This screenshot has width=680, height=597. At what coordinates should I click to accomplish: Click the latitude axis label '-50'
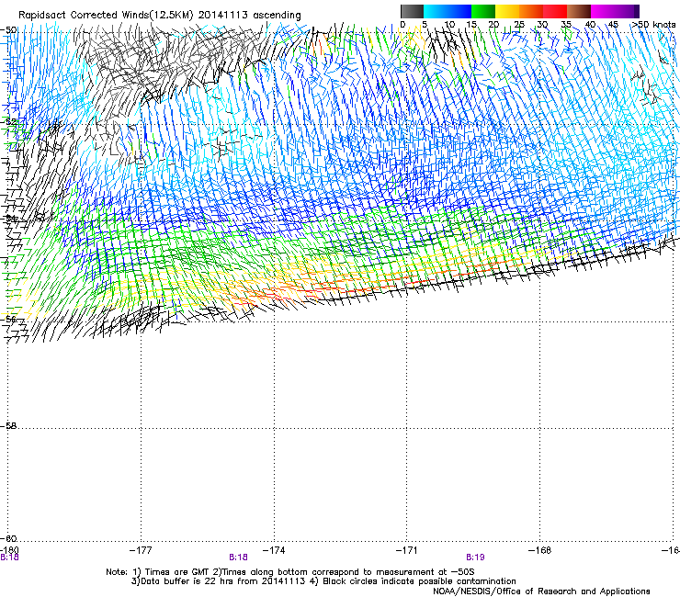[x=8, y=30]
